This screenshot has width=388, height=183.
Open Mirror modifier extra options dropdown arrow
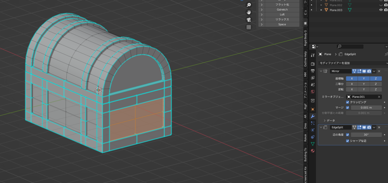[374, 71]
